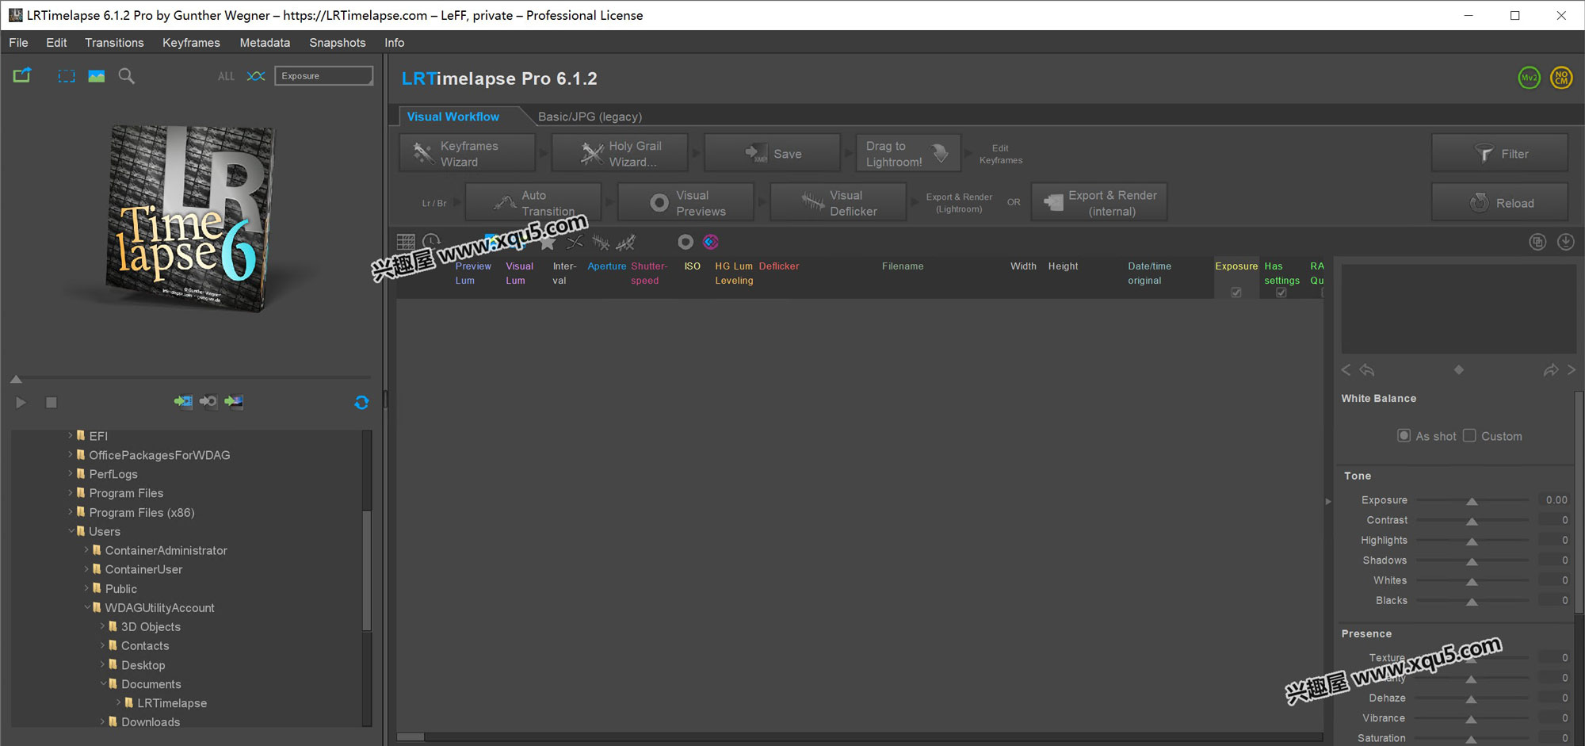The height and width of the screenshot is (746, 1585).
Task: Select the LRTimelapse folder in tree
Action: click(x=171, y=702)
